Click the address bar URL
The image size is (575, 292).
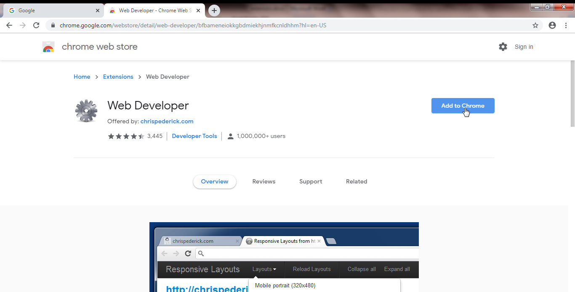[193, 25]
